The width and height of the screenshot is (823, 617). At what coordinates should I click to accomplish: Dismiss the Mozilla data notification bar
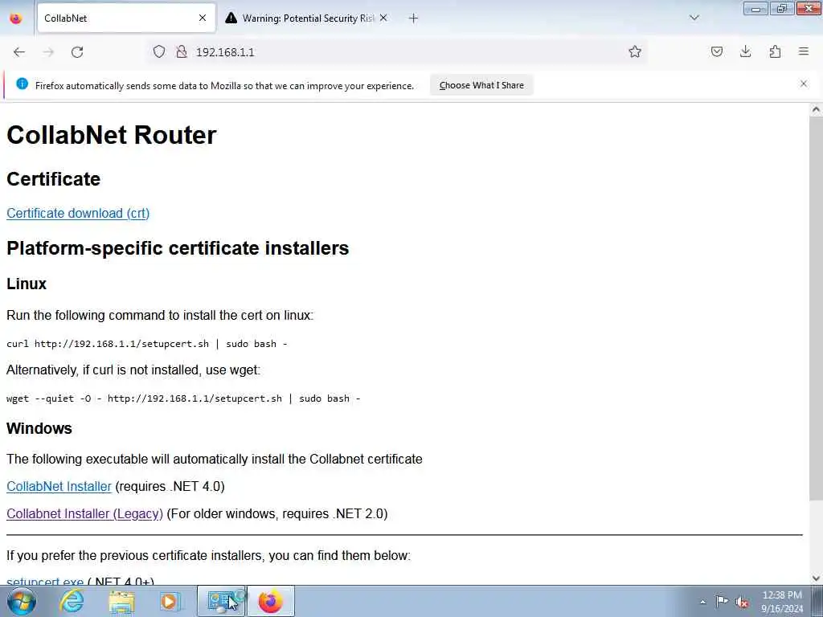[804, 84]
